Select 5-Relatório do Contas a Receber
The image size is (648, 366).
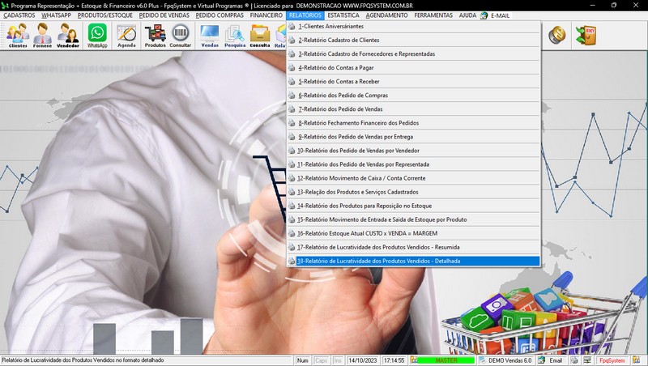[413, 82]
